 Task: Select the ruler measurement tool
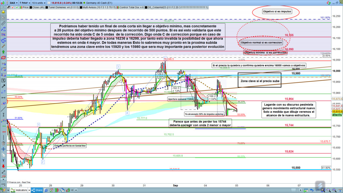point(3,23)
